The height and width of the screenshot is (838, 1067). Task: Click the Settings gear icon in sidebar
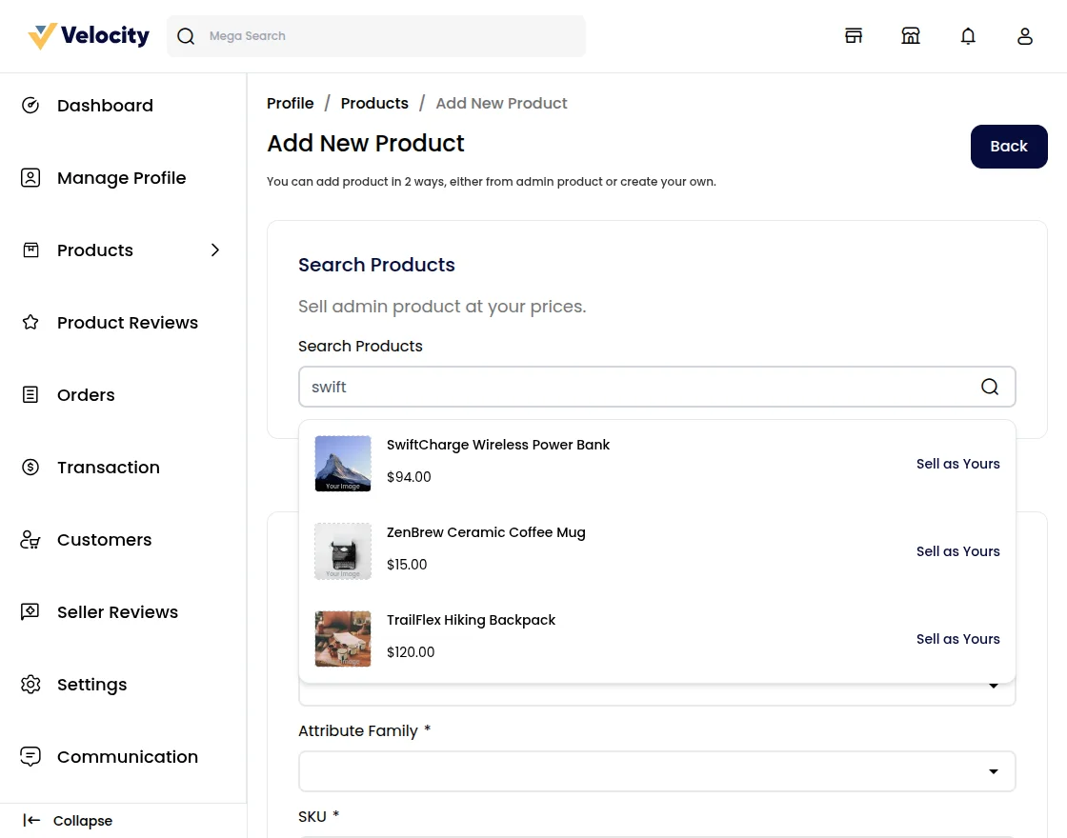coord(30,685)
